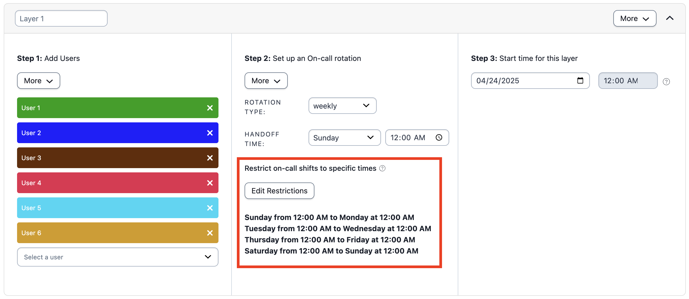Screen dimensions: 689x299
Task: Open the More menu under Step 1
Action: [x=39, y=81]
